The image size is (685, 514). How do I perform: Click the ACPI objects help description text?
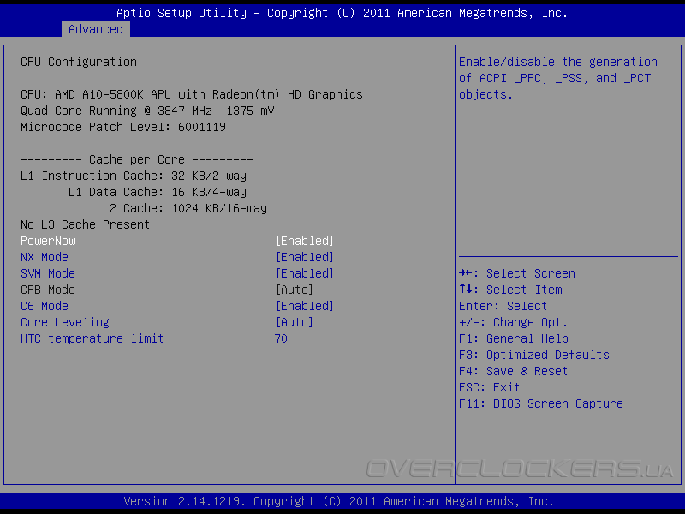click(x=558, y=78)
